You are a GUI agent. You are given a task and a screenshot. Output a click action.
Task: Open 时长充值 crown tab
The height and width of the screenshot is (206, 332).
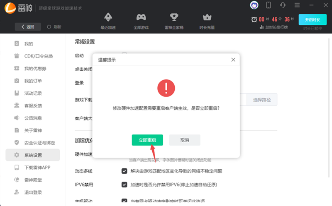coord(207,21)
